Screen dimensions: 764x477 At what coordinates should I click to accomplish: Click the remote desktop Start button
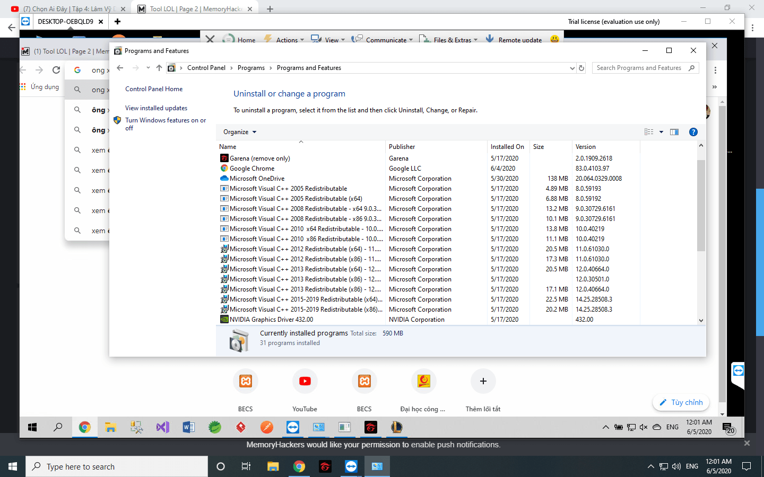[x=32, y=427]
